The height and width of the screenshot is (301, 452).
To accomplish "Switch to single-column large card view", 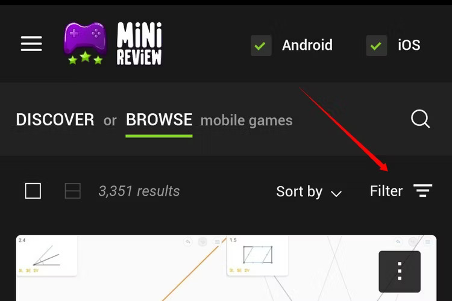I will (33, 191).
